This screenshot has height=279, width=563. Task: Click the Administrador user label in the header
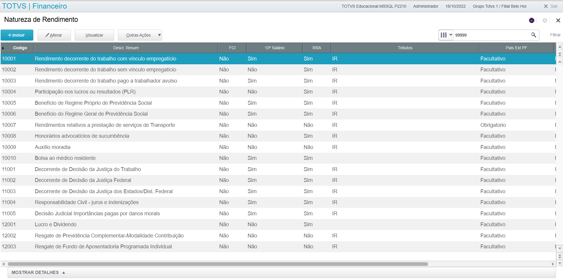tap(425, 6)
